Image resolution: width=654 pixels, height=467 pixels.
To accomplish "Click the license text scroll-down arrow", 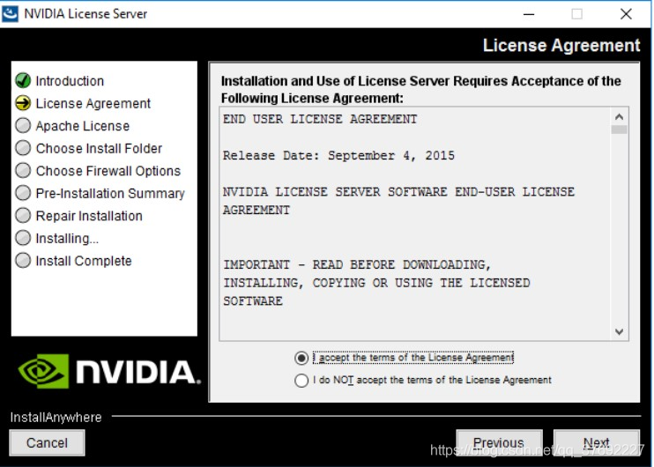I will tap(619, 331).
